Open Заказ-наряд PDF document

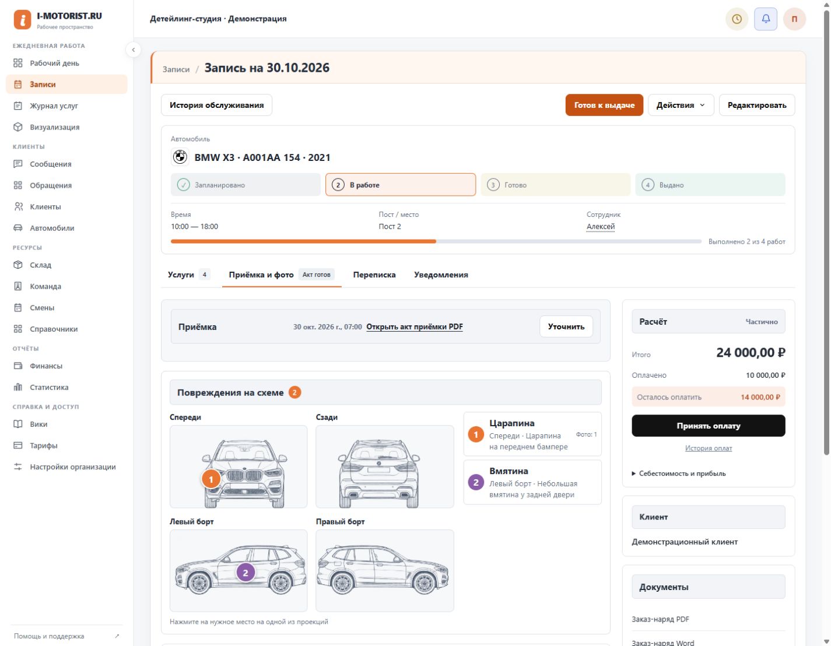661,619
